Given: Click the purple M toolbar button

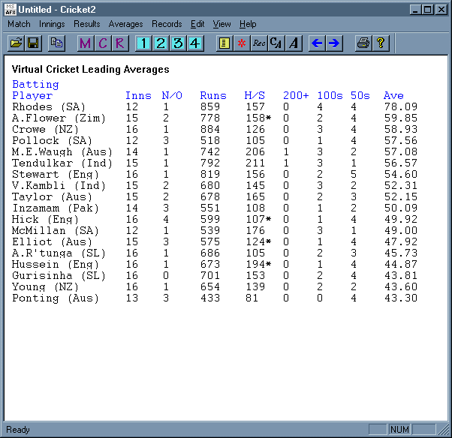Looking at the screenshot, I should (x=85, y=43).
